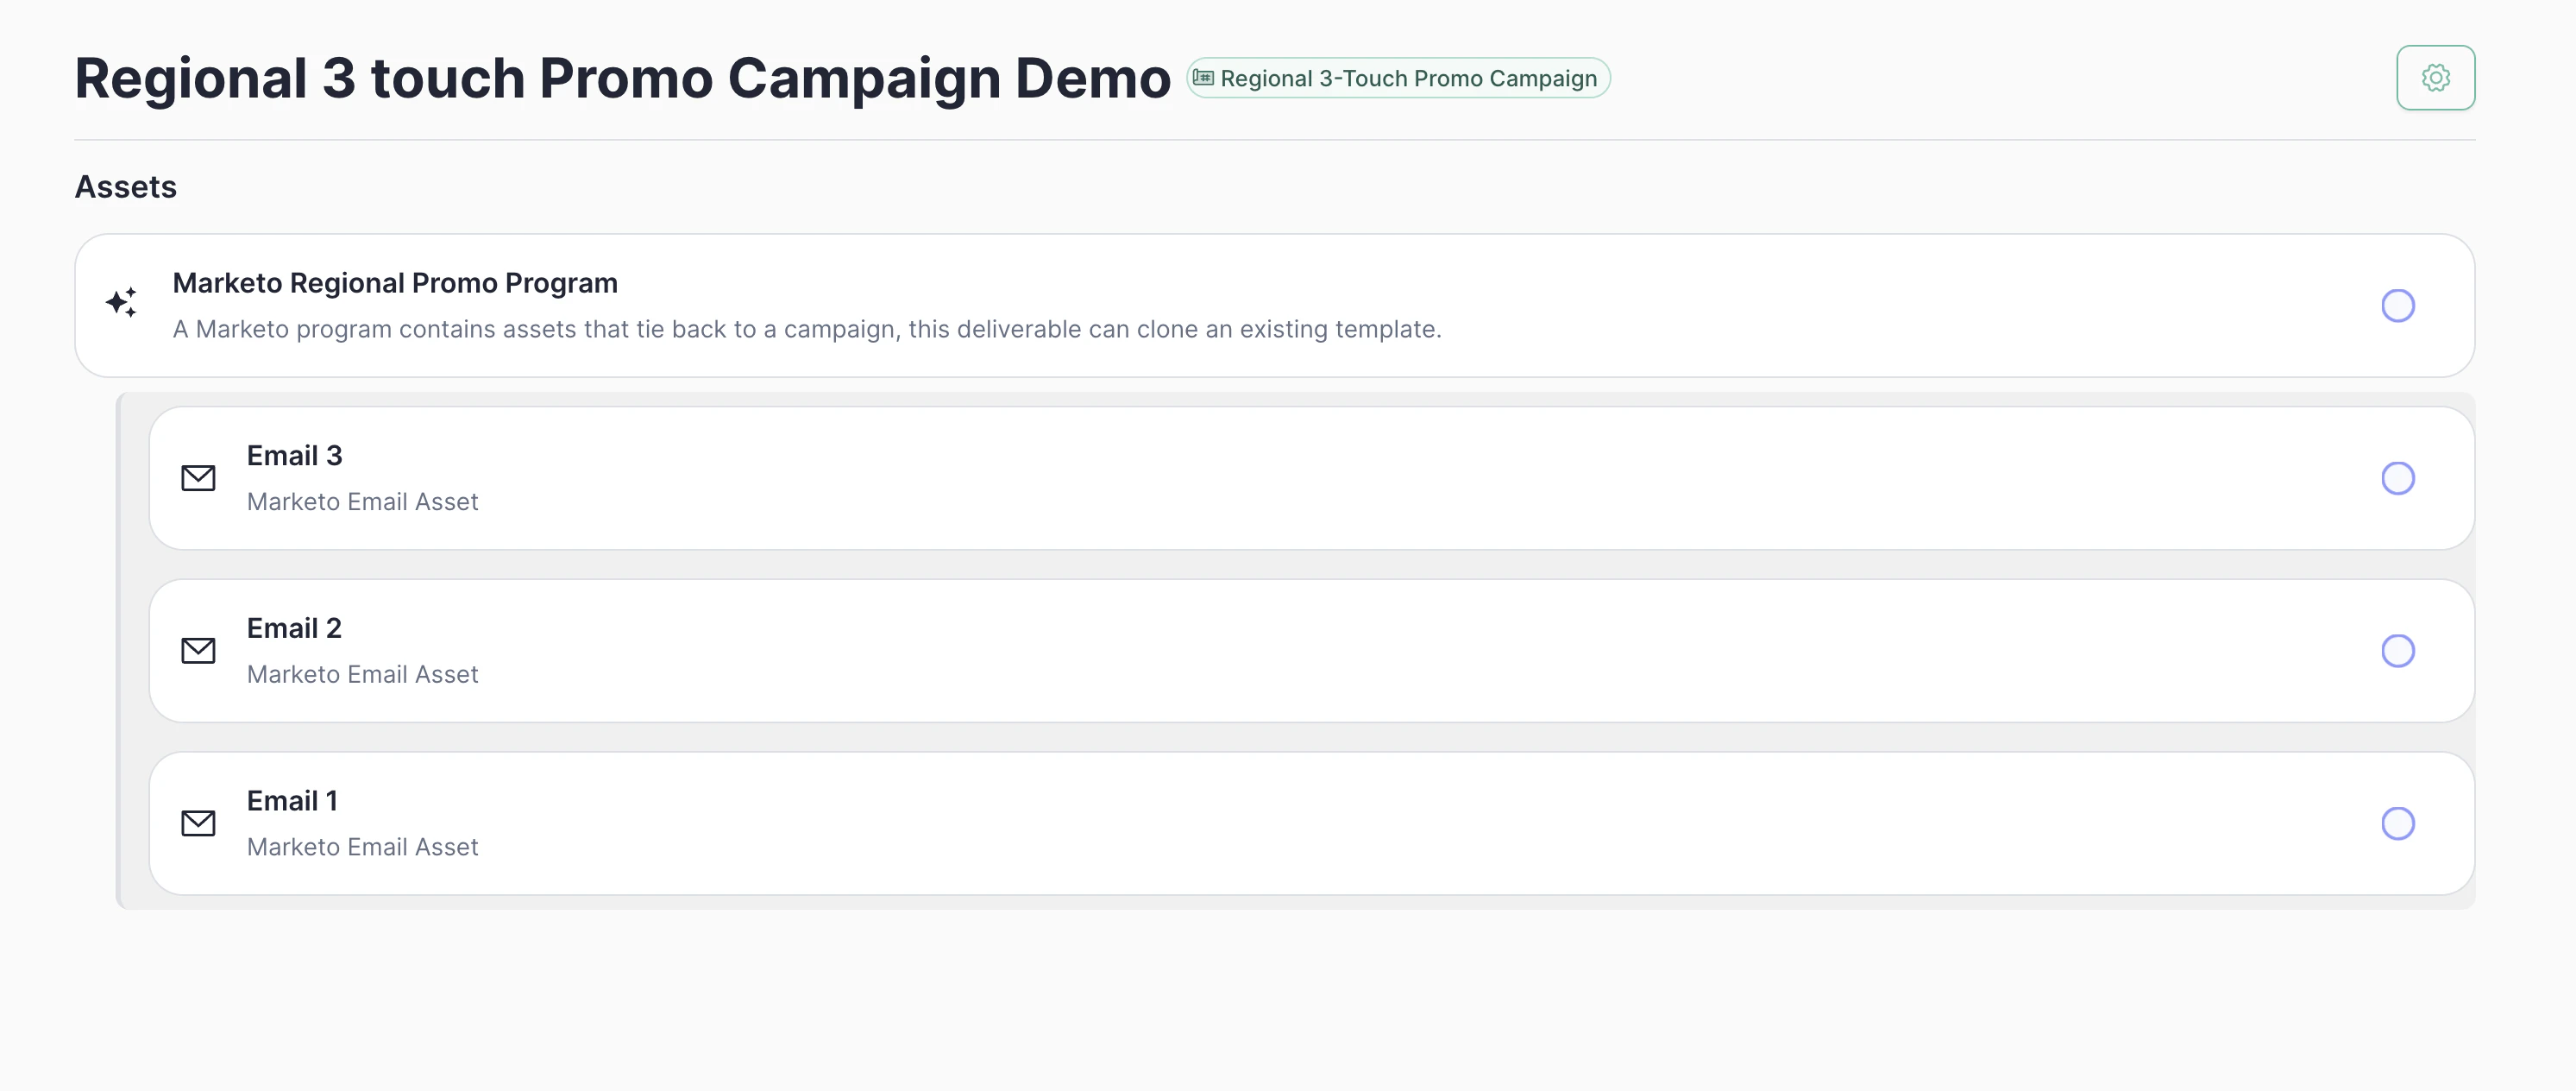Select the status circle for Marketo Regional Promo Program
The height and width of the screenshot is (1091, 2576).
click(x=2398, y=306)
